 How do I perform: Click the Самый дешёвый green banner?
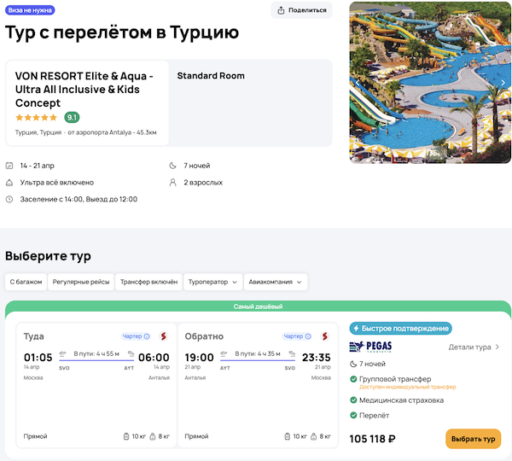tap(258, 306)
